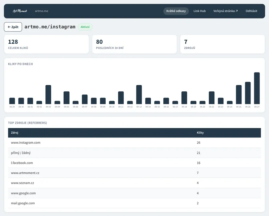
Task: Click the 21 clicks value for přímý / žádný
Action: 198,153
